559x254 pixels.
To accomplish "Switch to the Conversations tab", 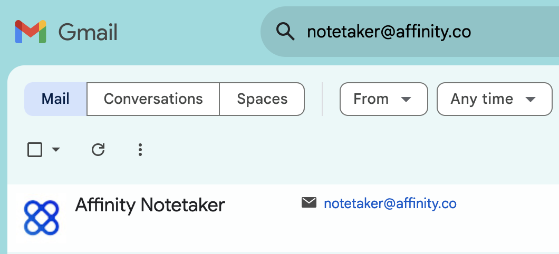I will coord(153,99).
